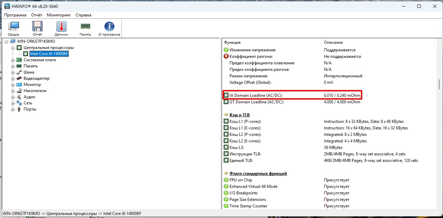Viewport: 443px width, 218px height.
Task: Open the Мониторинг menu
Action: coord(59,15)
